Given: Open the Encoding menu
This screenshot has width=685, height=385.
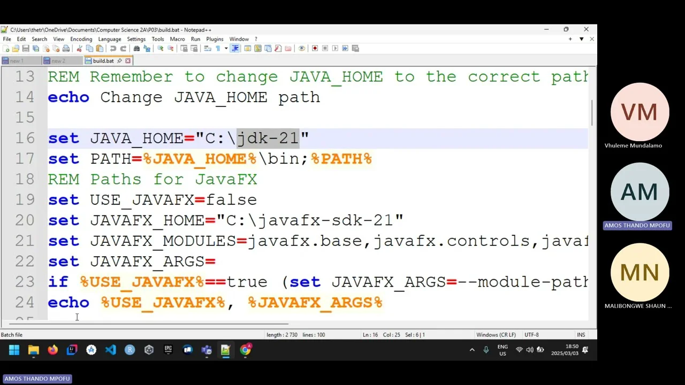Looking at the screenshot, I should tap(81, 39).
